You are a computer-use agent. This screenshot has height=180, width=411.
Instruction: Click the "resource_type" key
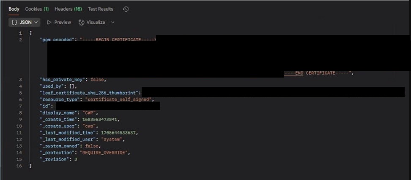coord(60,99)
